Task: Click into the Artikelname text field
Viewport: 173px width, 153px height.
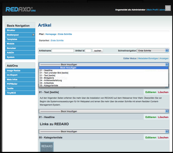Action: (63, 51)
